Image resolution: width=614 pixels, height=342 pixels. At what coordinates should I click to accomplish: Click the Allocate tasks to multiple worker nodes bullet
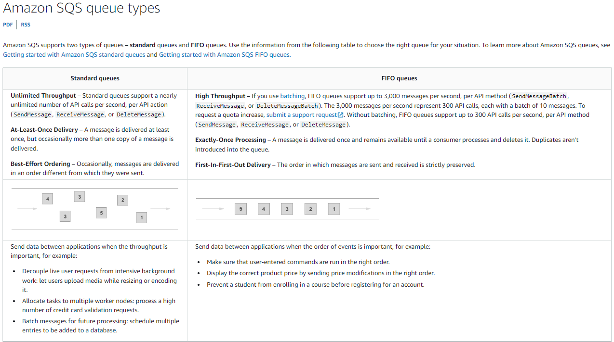click(x=99, y=305)
